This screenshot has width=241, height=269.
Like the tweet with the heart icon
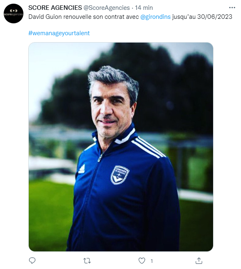142,261
